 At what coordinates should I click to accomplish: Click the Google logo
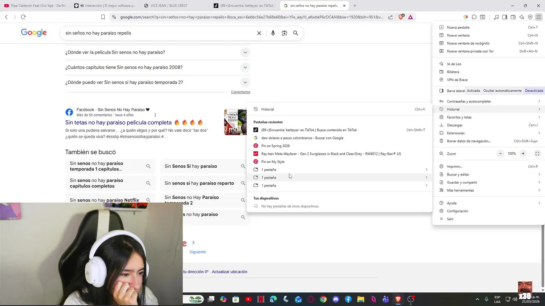click(34, 33)
